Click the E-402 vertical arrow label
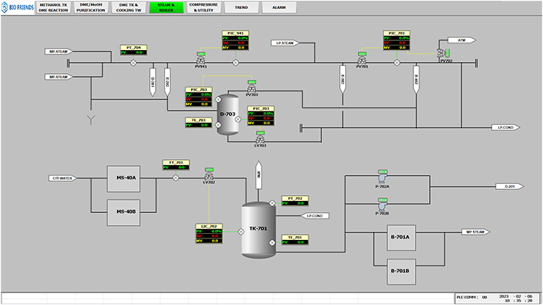Viewport: 543px width, 305px height. tap(416, 79)
